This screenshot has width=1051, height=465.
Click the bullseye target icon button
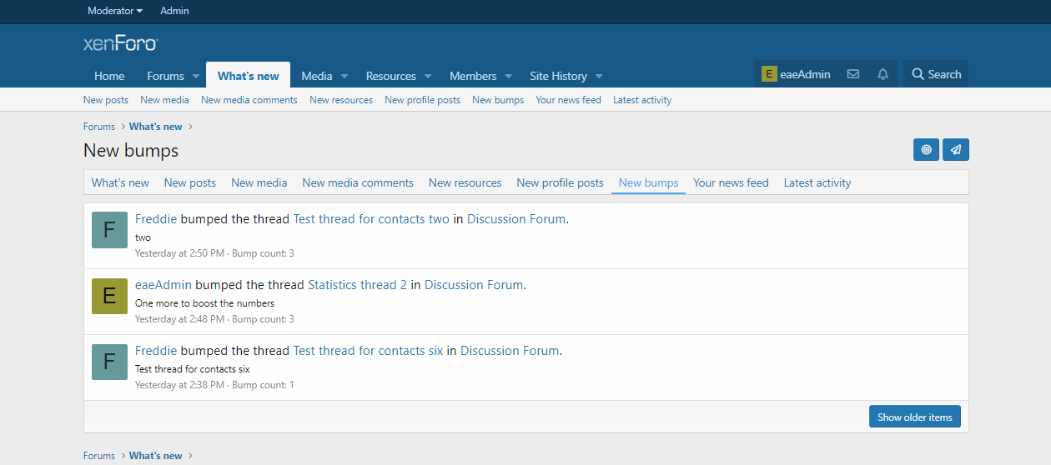(x=926, y=150)
